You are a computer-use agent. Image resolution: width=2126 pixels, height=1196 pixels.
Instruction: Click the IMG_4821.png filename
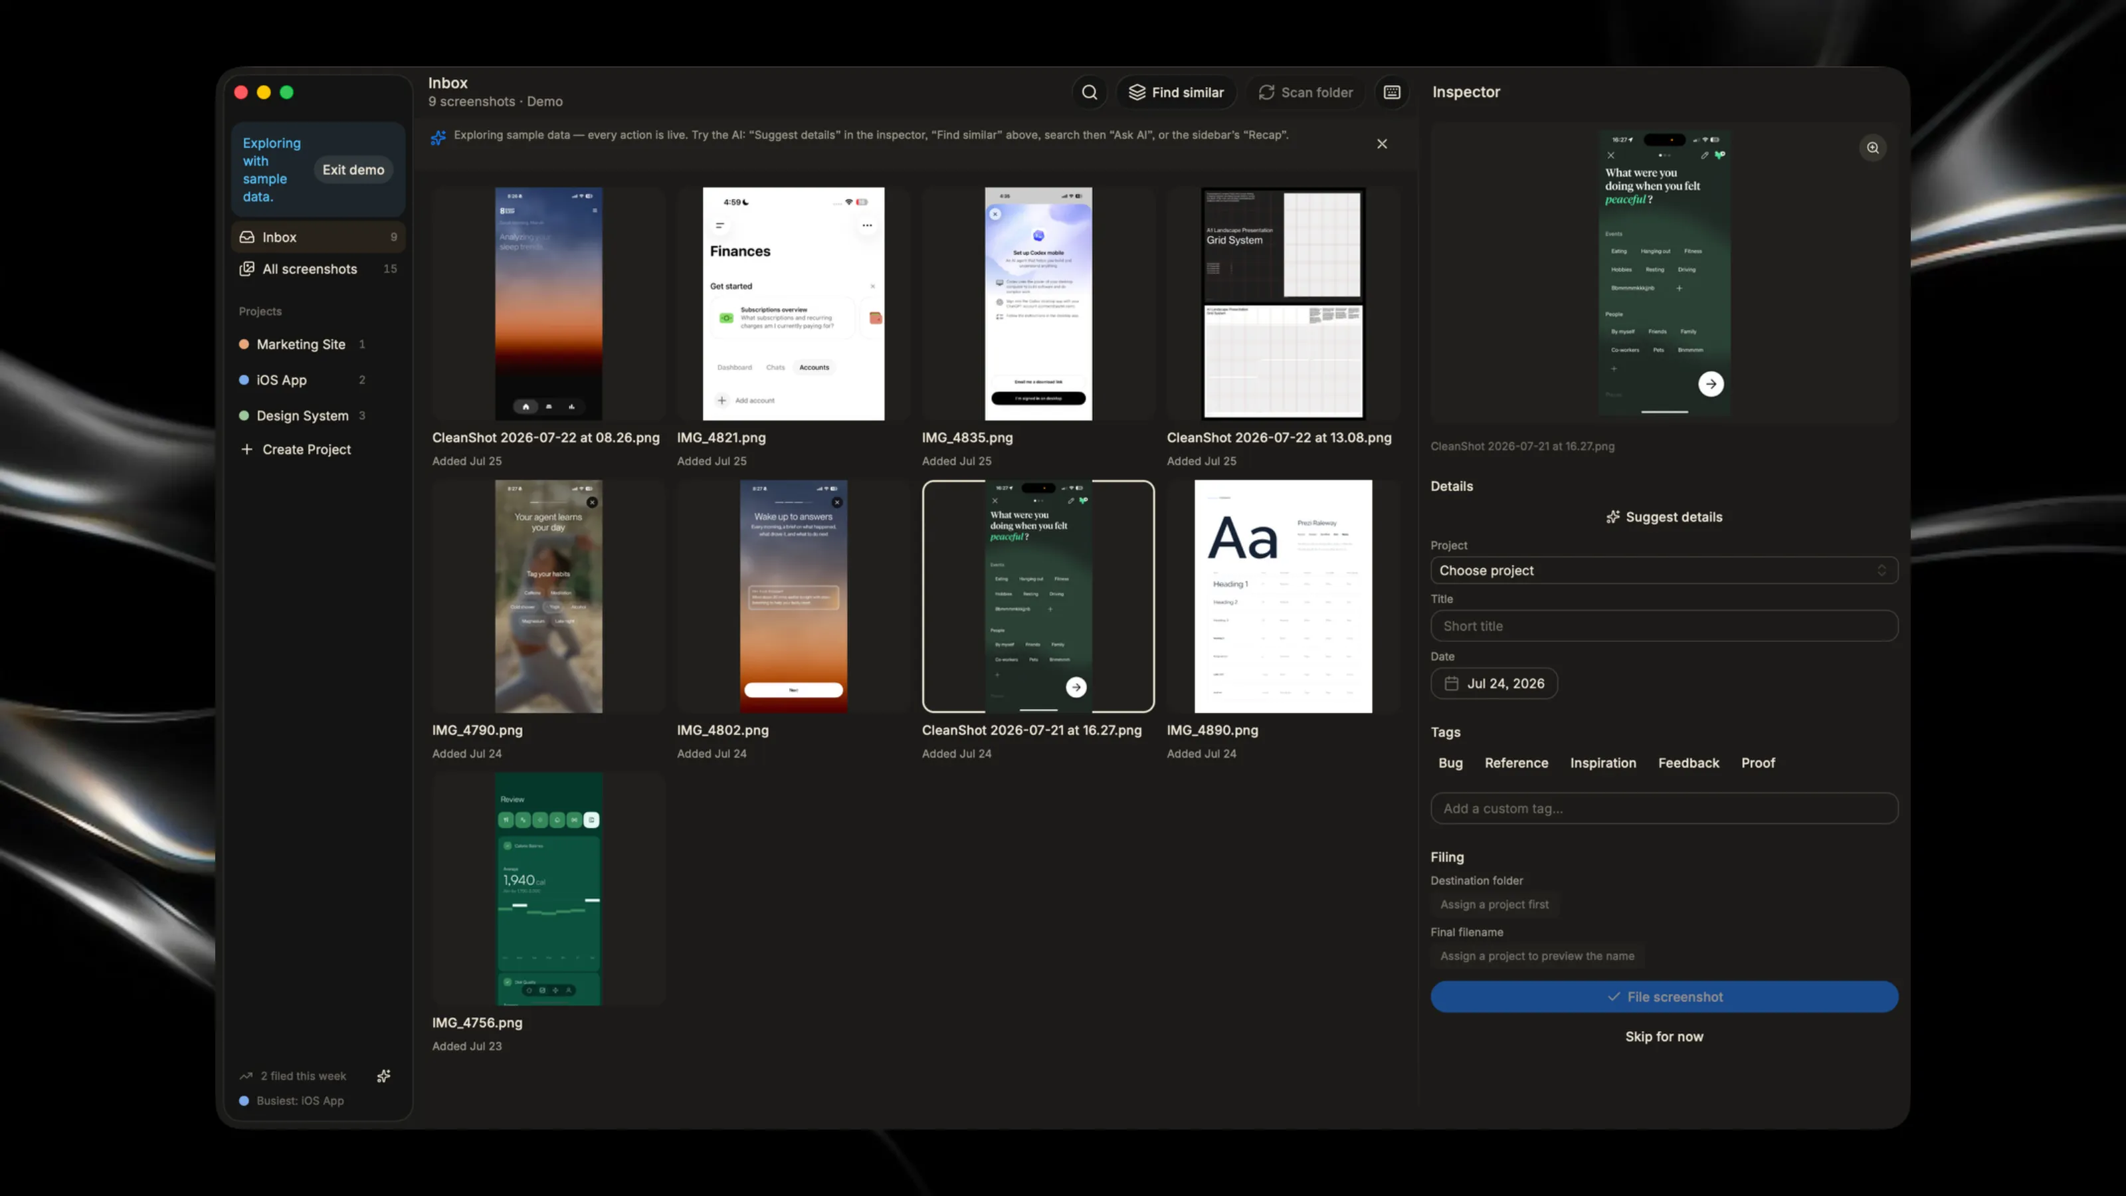pos(720,437)
